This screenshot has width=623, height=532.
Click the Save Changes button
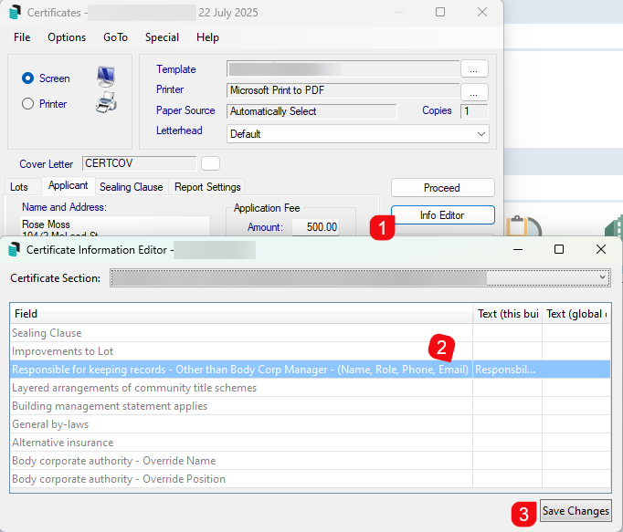coord(575,511)
